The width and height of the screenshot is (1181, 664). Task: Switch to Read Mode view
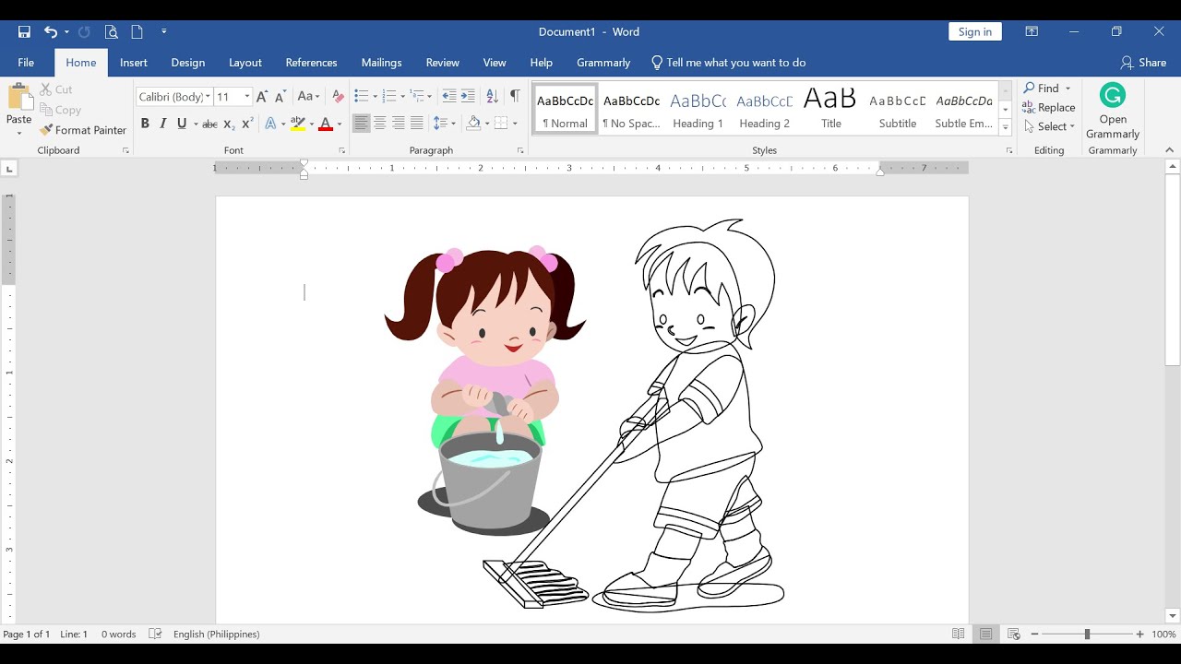click(959, 634)
